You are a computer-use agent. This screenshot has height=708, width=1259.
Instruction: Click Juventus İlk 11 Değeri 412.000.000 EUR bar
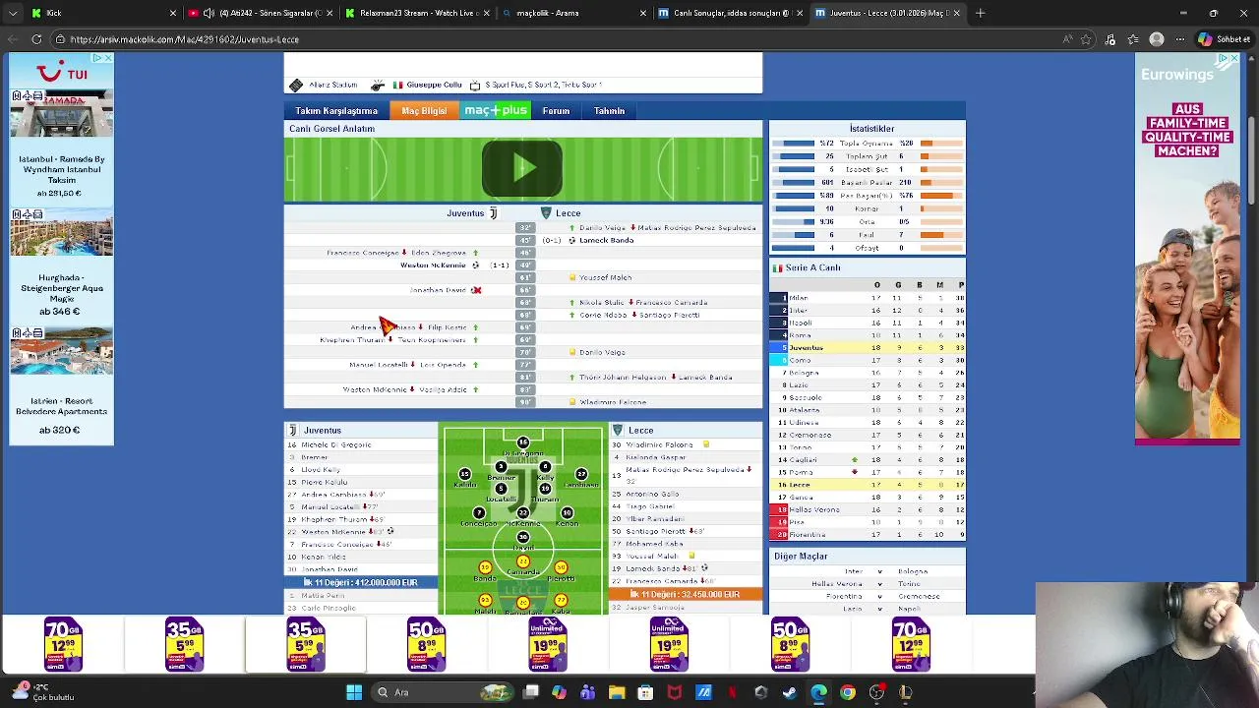361,582
